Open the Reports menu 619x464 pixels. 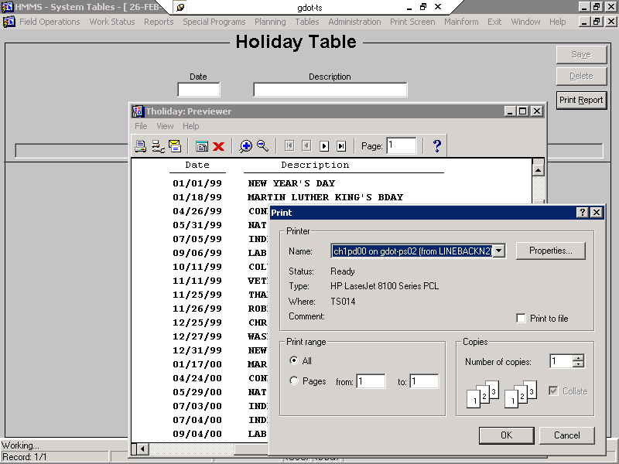point(159,22)
